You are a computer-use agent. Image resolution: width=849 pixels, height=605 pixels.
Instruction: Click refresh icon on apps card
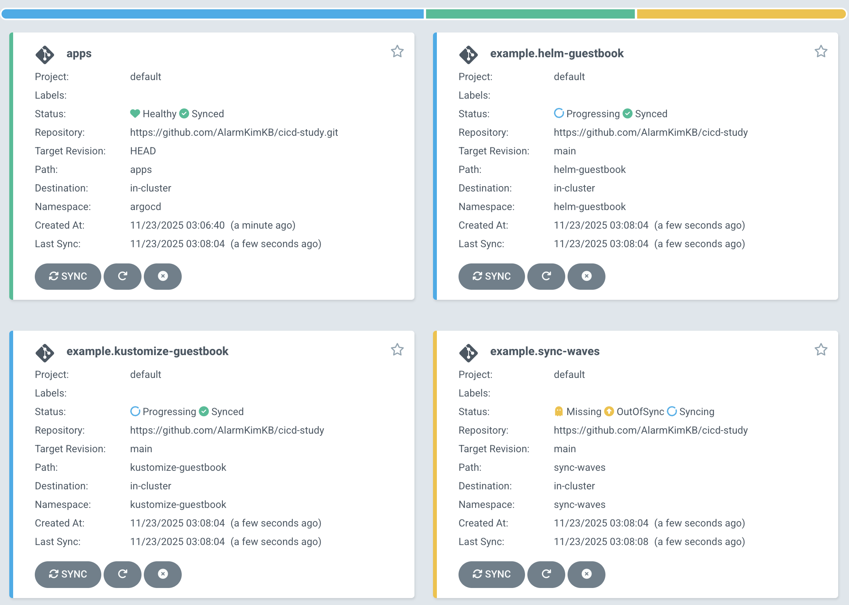[123, 276]
